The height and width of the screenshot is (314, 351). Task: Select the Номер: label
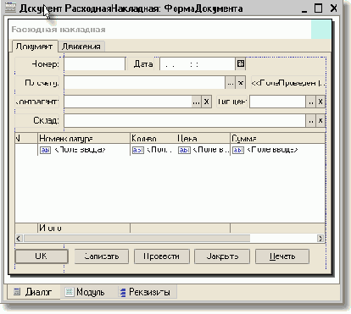[x=37, y=64]
